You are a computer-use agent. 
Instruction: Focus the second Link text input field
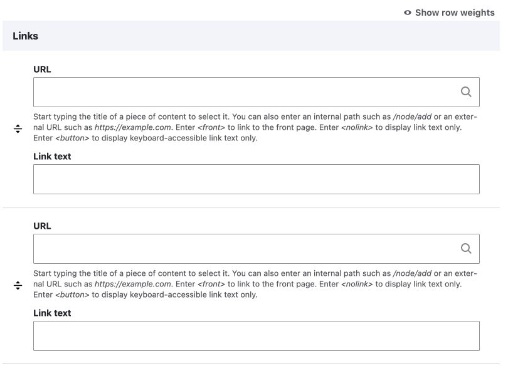[x=257, y=336]
